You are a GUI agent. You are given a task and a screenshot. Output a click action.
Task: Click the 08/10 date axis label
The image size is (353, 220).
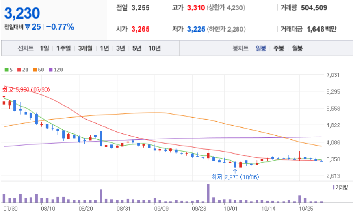48,209
